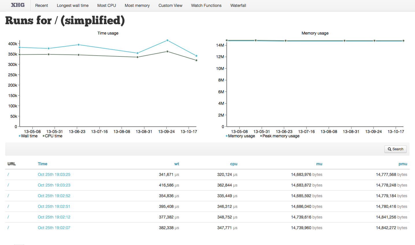Click memory value 14,683,976 bytes
Viewport: 415px width, 245px height.
[x=307, y=174]
